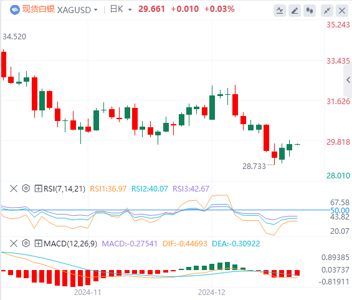Click the DIF:-0.44693 value
Image resolution: width=352 pixels, height=300 pixels.
[x=185, y=244]
